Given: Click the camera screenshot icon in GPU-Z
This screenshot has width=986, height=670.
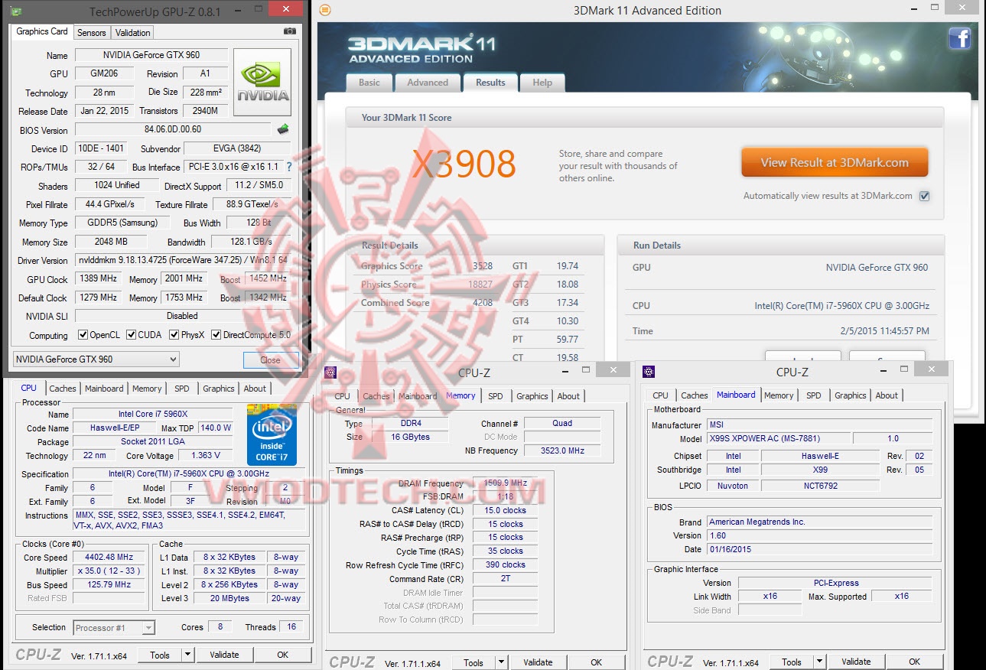Looking at the screenshot, I should point(290,31).
